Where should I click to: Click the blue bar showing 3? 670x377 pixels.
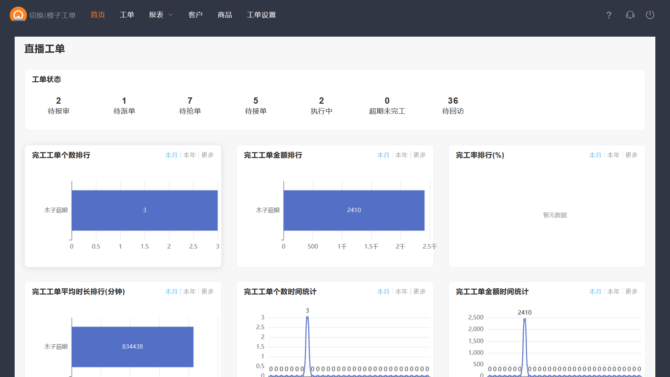[145, 210]
